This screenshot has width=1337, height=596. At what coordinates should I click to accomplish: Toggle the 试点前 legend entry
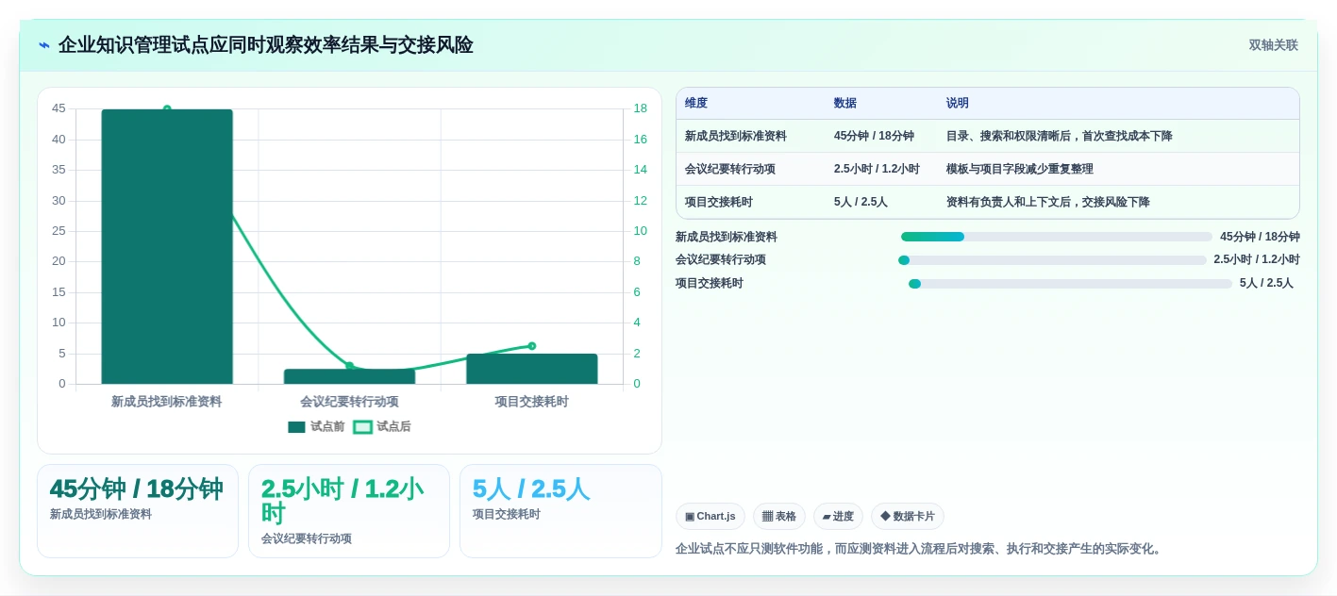[316, 426]
